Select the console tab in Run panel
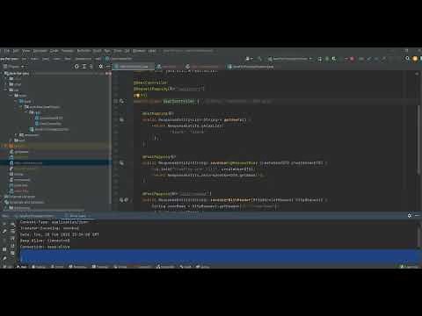Image resolution: width=422 pixels, height=316 pixels. tap(76, 216)
